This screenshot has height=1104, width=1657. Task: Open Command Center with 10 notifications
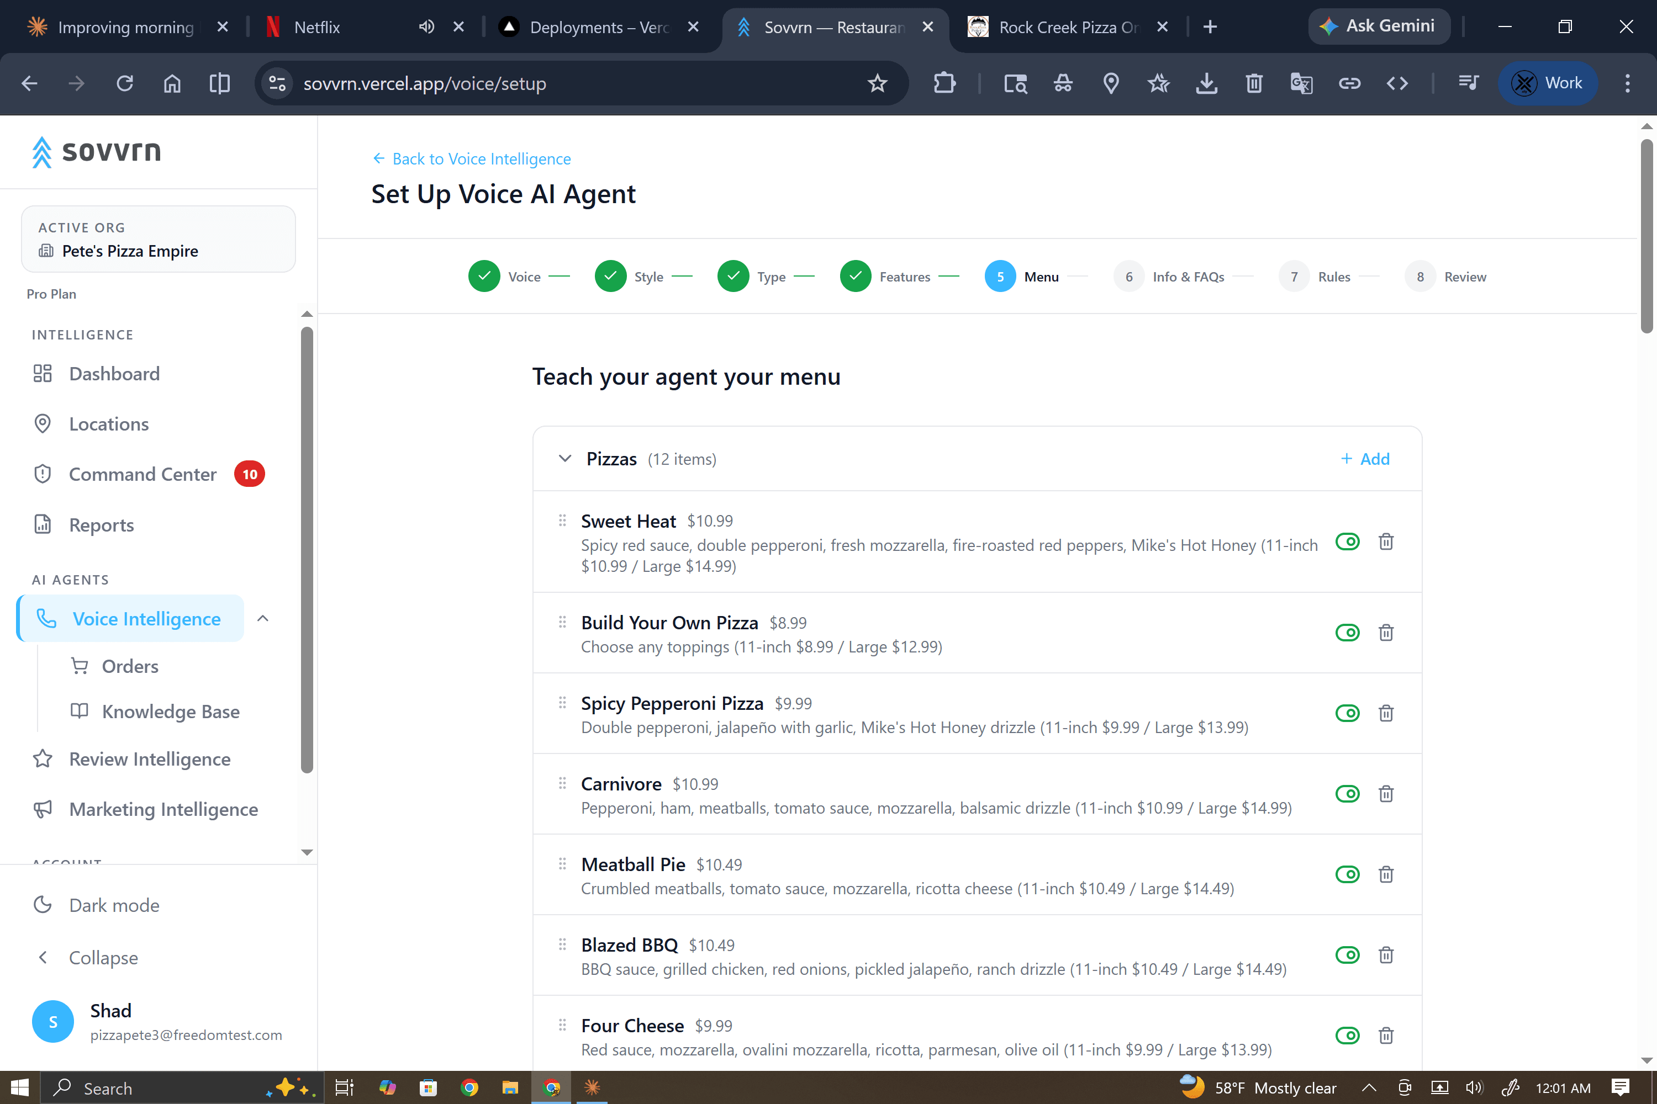tap(143, 474)
